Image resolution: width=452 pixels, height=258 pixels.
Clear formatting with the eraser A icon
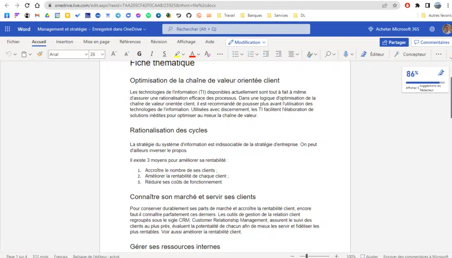[207, 54]
